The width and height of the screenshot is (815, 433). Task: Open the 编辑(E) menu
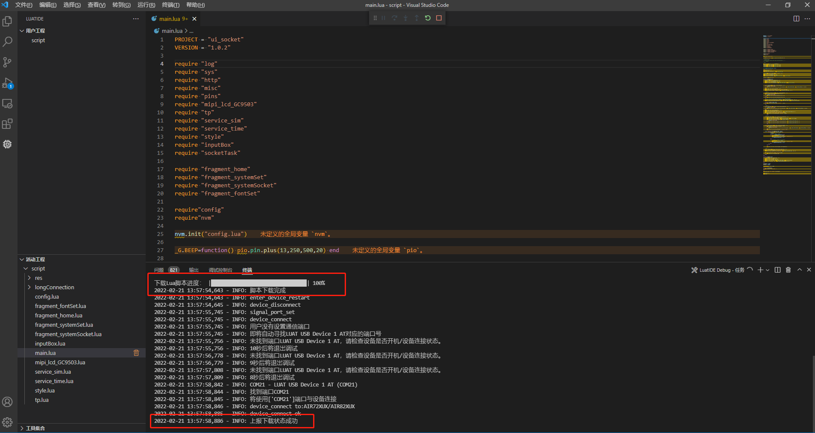48,5
